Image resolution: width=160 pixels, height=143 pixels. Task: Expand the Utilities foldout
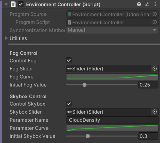click(x=6, y=38)
